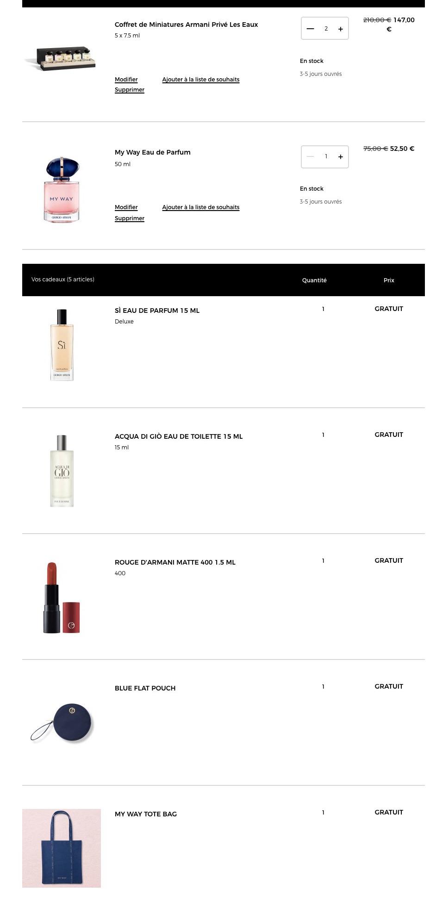Image resolution: width=436 pixels, height=908 pixels.
Task: Click the quantity field for My Way Eau de Parfum
Action: (x=326, y=156)
